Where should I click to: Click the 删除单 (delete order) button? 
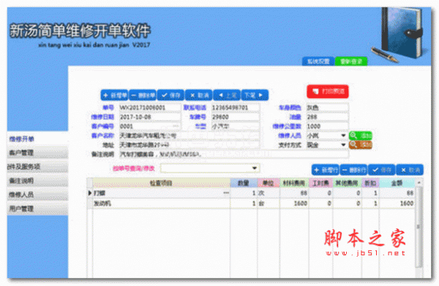tap(143, 95)
